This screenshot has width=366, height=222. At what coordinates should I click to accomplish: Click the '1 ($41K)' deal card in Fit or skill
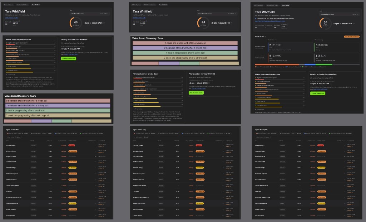[x=337, y=58]
